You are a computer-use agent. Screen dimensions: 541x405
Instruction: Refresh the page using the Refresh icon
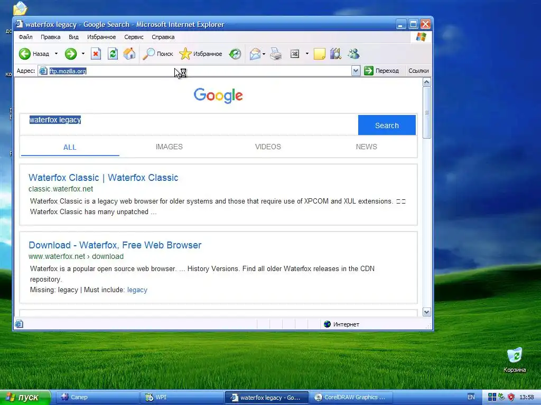(113, 54)
